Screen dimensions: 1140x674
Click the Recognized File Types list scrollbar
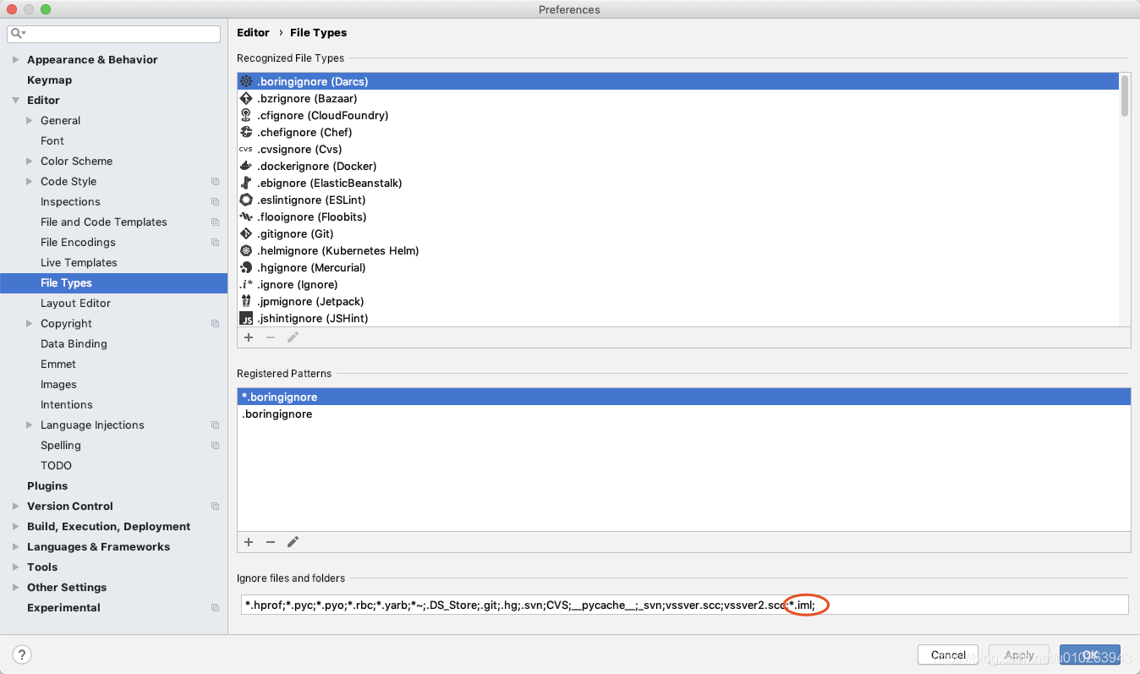[1125, 96]
